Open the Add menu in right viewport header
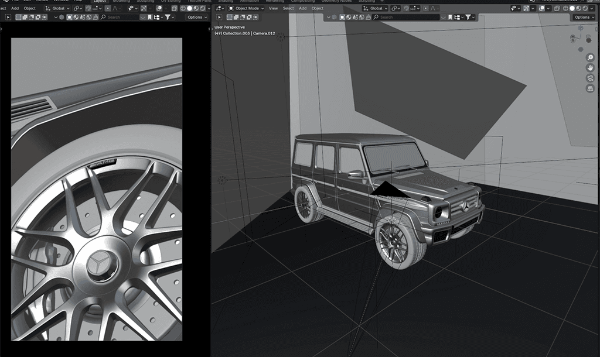Viewport: 600px width, 357px height. pos(302,9)
